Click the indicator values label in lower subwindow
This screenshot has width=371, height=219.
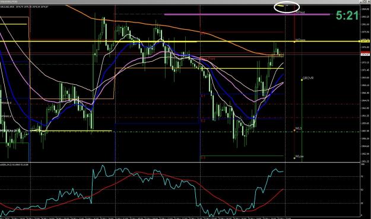(14, 164)
